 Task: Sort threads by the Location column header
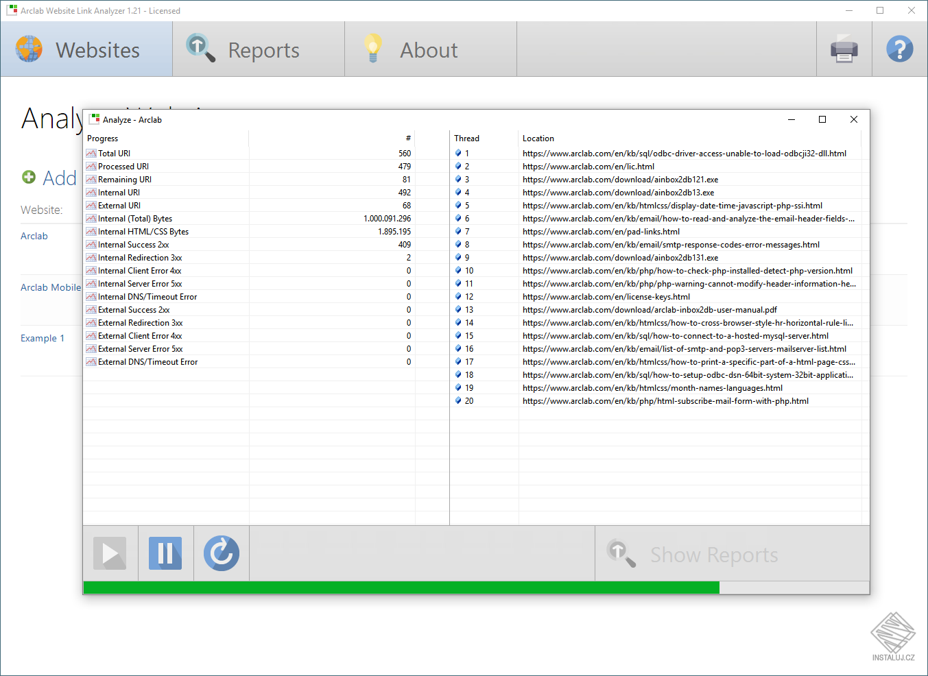(538, 138)
